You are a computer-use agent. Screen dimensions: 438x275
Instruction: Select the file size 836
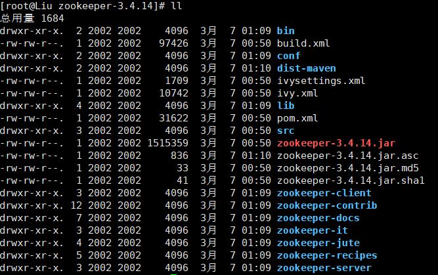(x=180, y=156)
